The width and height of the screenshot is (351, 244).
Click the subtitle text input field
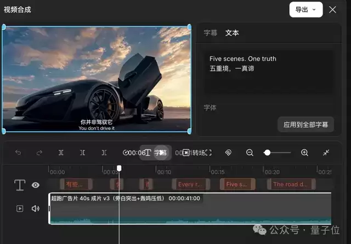coord(269,72)
